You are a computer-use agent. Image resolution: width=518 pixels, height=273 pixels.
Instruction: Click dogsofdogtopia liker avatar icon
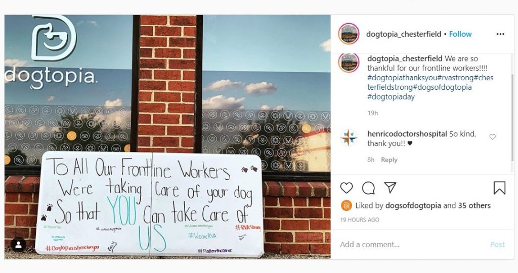pos(346,206)
